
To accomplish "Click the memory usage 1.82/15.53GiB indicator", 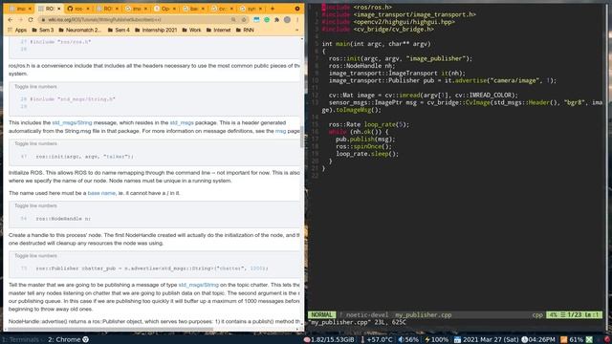I will click(x=329, y=340).
